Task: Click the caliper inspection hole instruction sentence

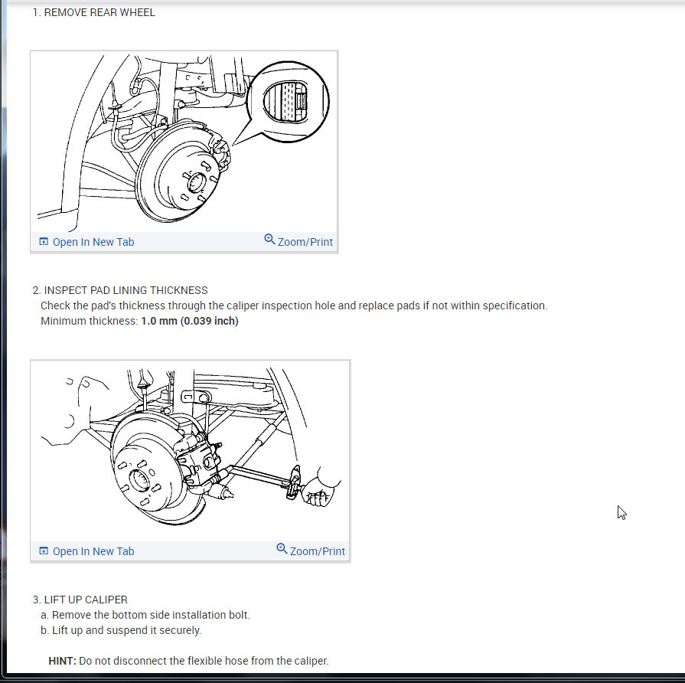Action: point(294,306)
